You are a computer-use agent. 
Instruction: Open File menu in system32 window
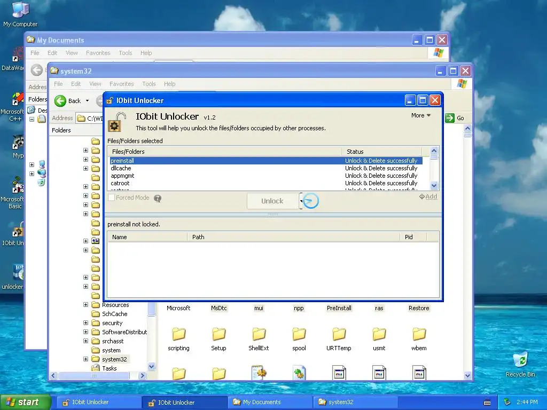(x=58, y=84)
